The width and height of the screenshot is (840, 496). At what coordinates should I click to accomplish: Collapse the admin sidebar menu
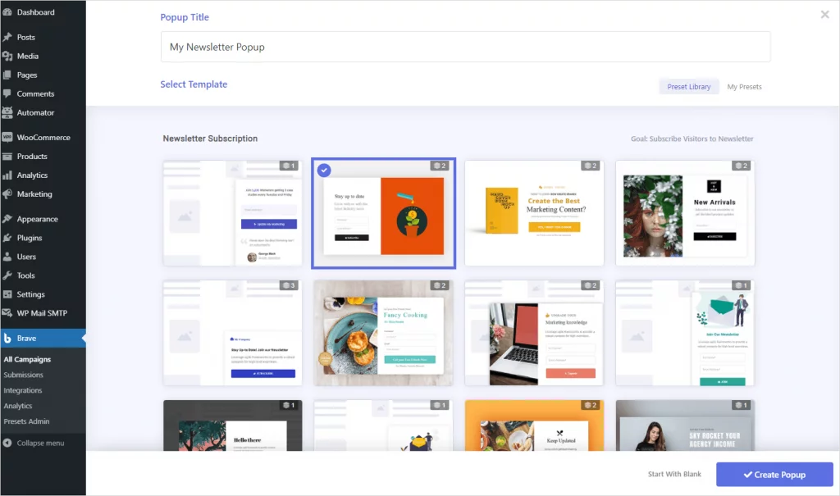point(40,443)
